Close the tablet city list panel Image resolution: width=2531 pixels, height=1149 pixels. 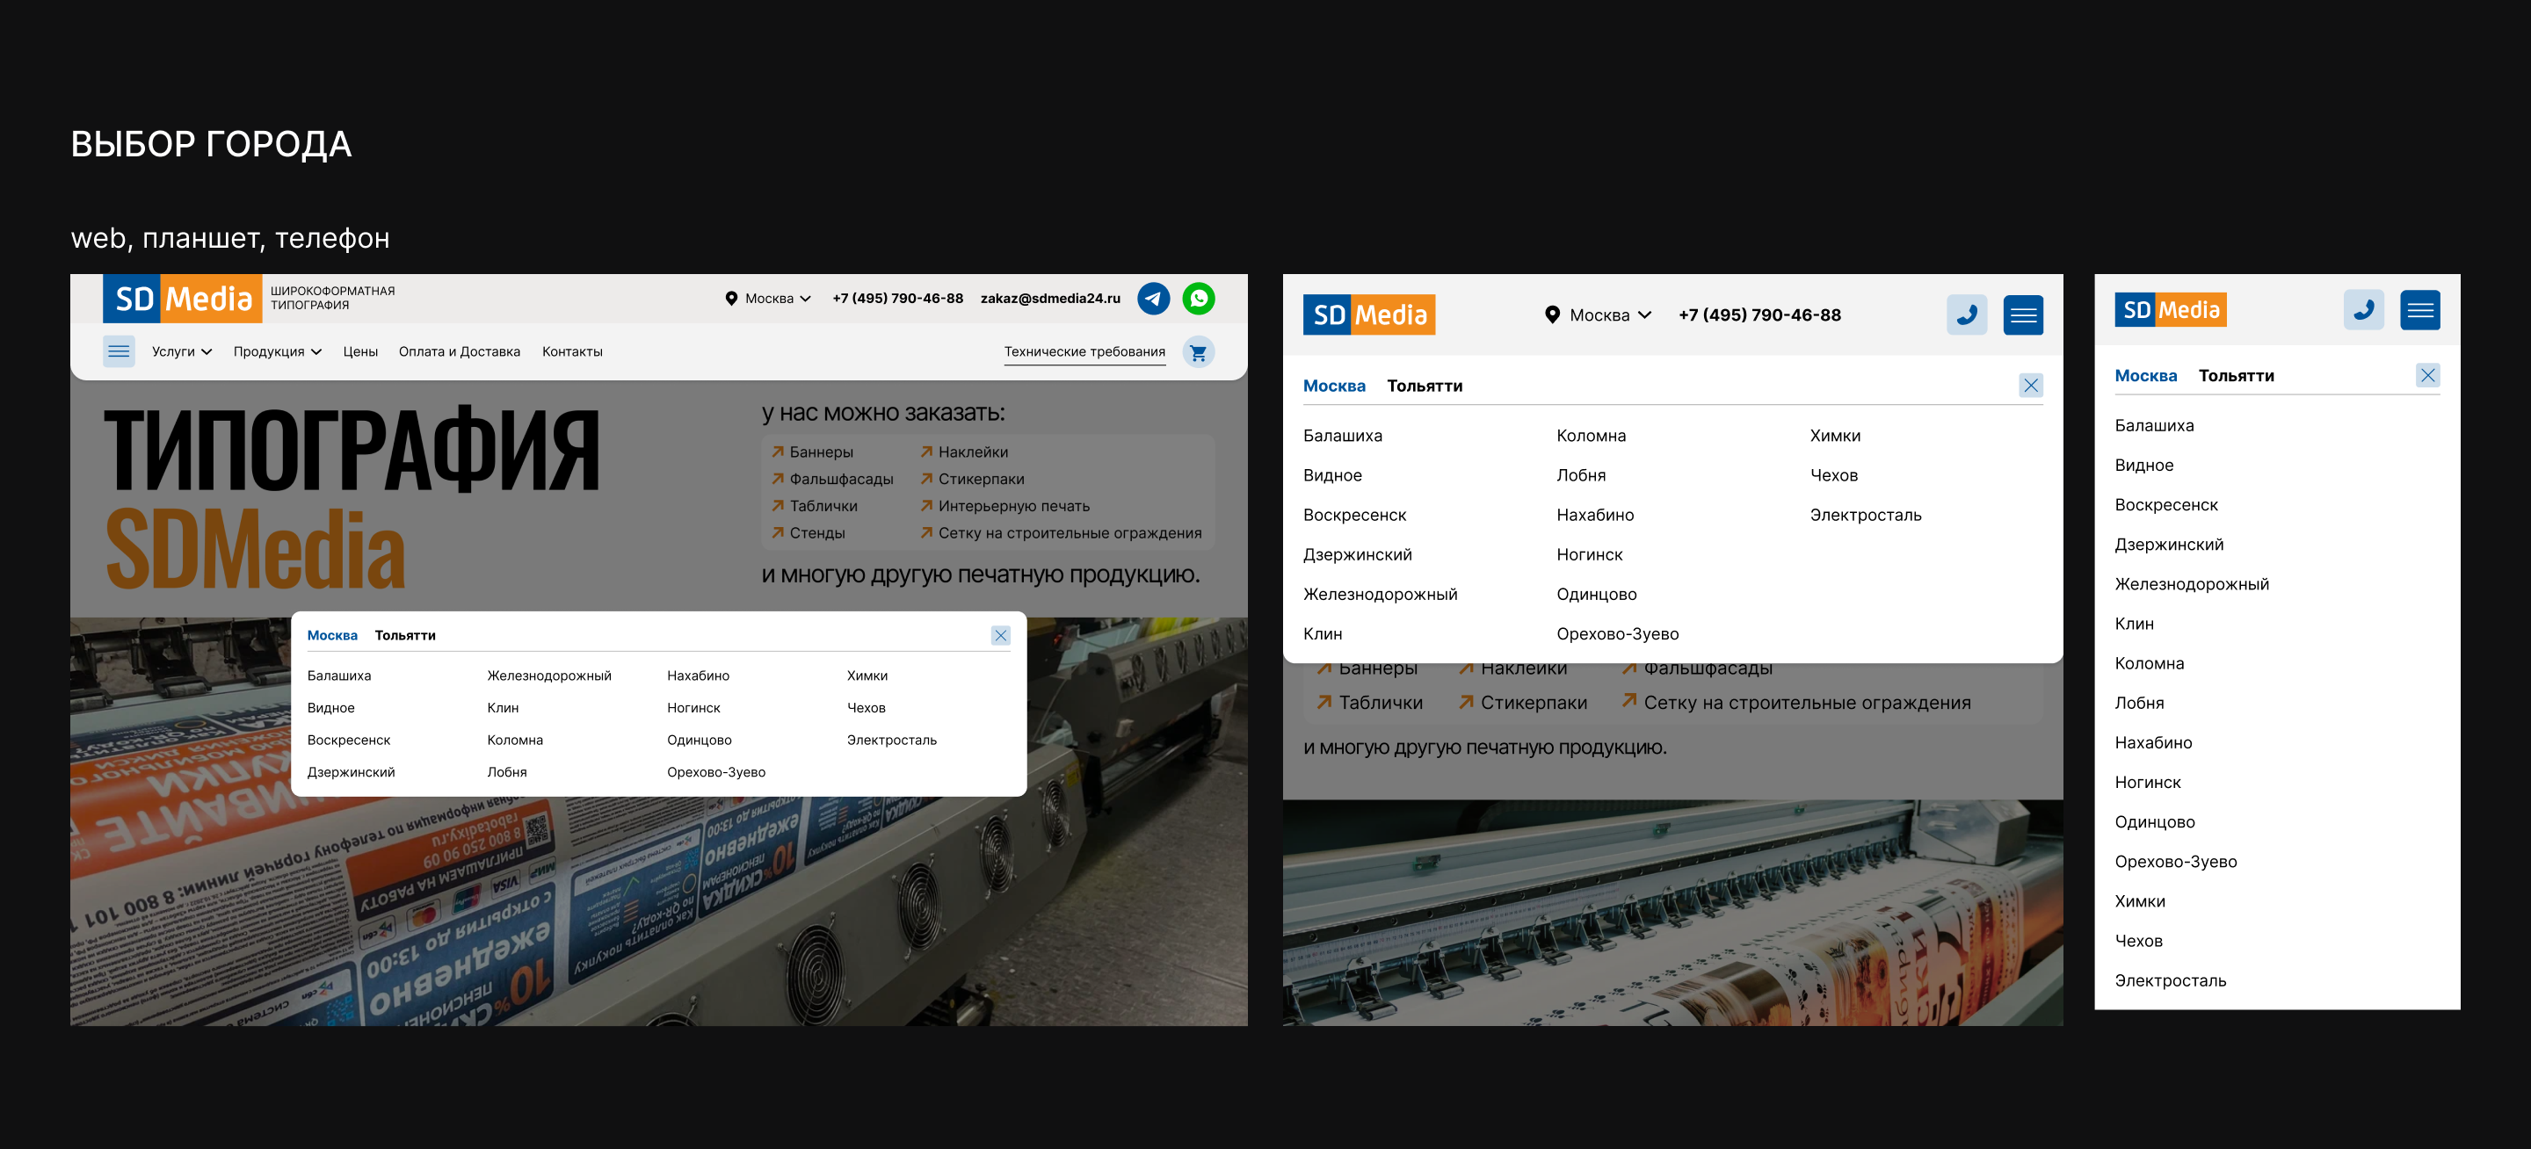pos(2030,386)
